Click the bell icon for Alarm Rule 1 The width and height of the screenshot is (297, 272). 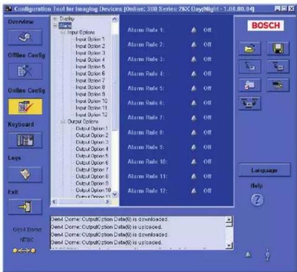point(194,30)
